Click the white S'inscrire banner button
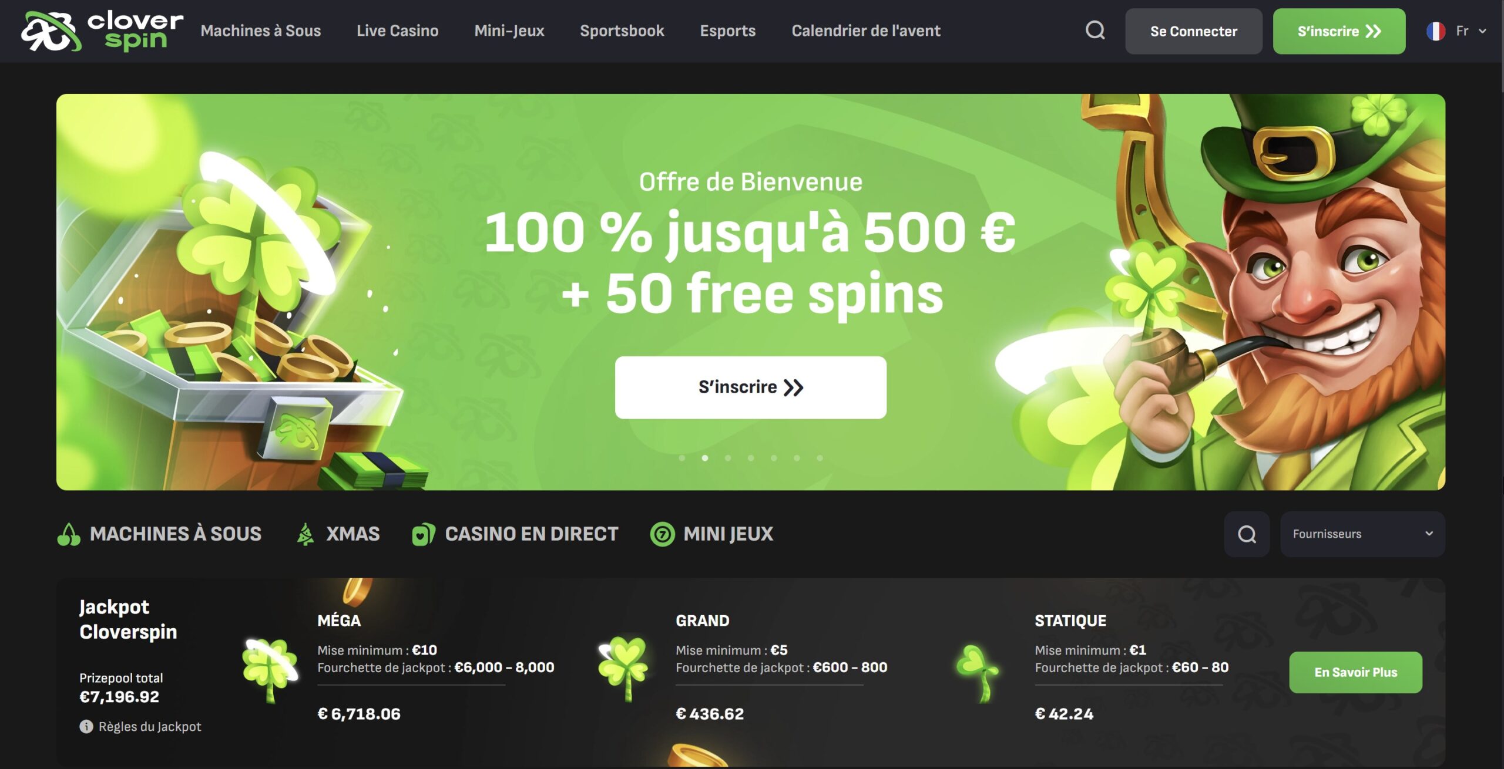 (751, 387)
